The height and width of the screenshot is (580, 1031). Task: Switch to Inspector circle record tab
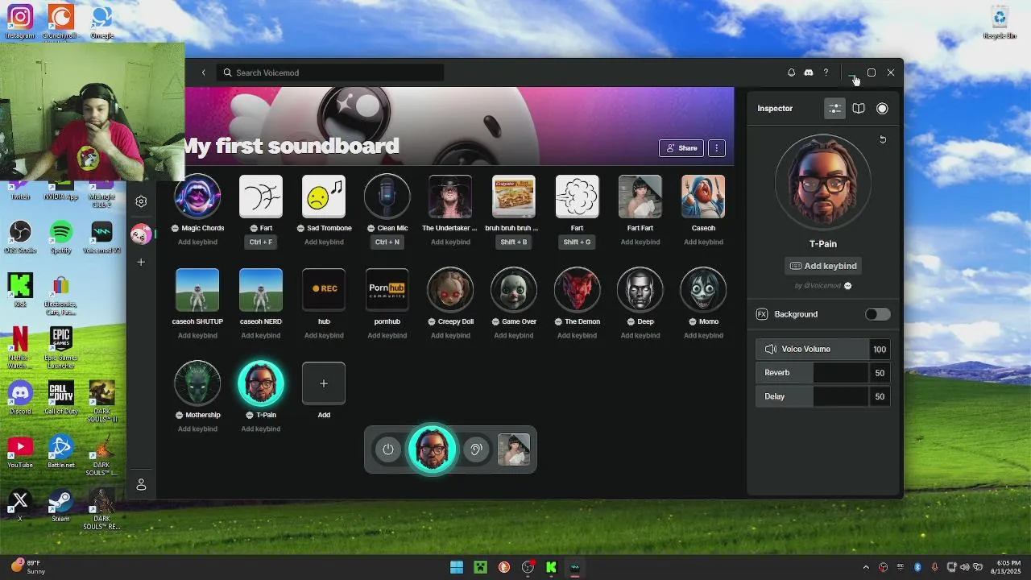click(882, 109)
